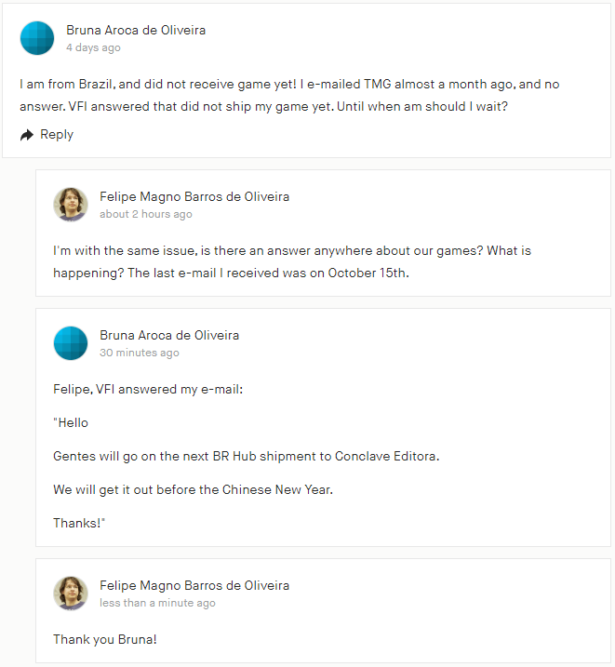The image size is (615, 667).
Task: Open the "4 days ago" timestamp link
Action: point(93,47)
